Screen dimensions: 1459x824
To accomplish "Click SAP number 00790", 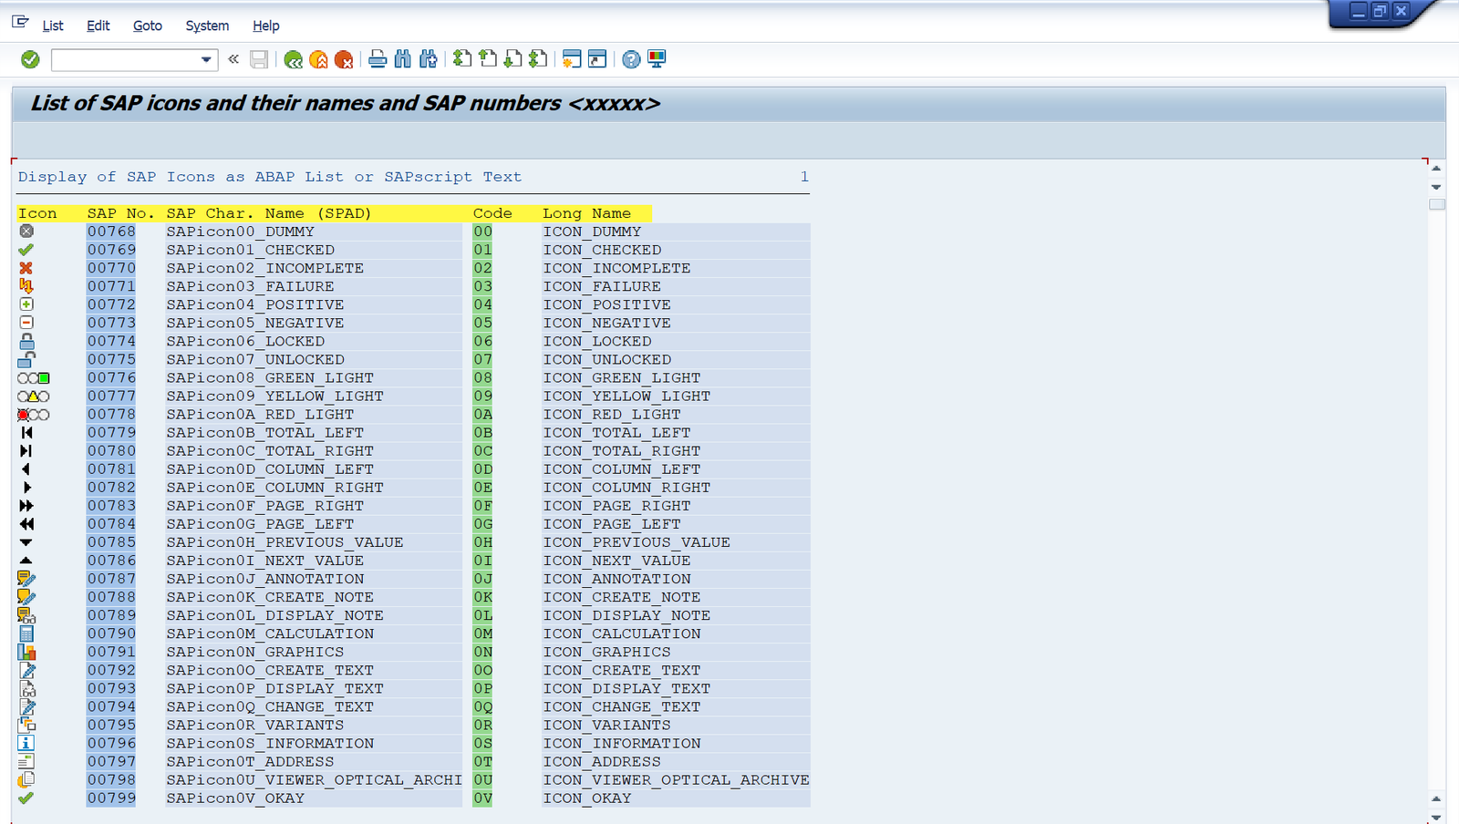I will (111, 633).
